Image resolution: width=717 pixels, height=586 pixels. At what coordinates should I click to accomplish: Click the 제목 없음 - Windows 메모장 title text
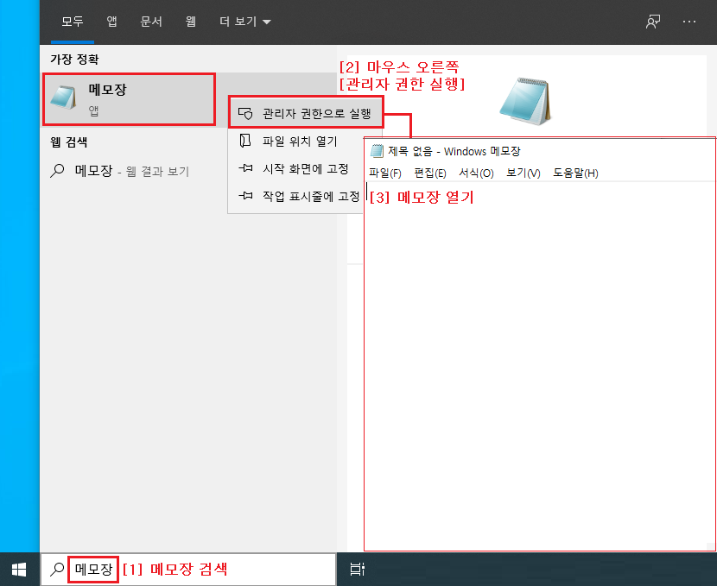(x=454, y=151)
